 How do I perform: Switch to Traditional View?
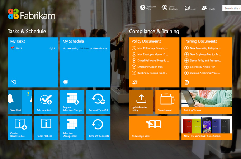pos(147,8)
